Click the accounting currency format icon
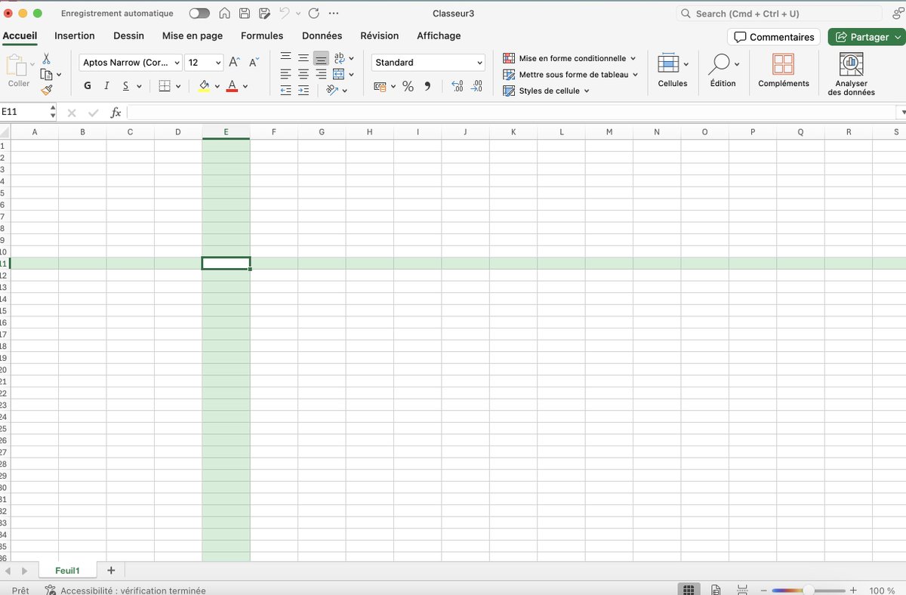Screen dimensions: 906x595 point(381,87)
